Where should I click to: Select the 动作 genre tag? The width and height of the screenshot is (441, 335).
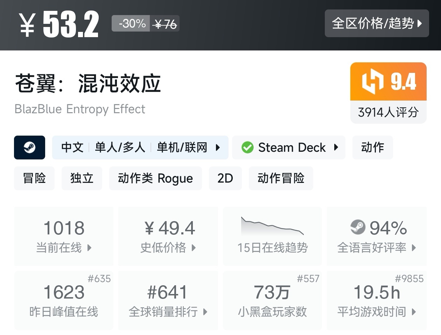(372, 148)
